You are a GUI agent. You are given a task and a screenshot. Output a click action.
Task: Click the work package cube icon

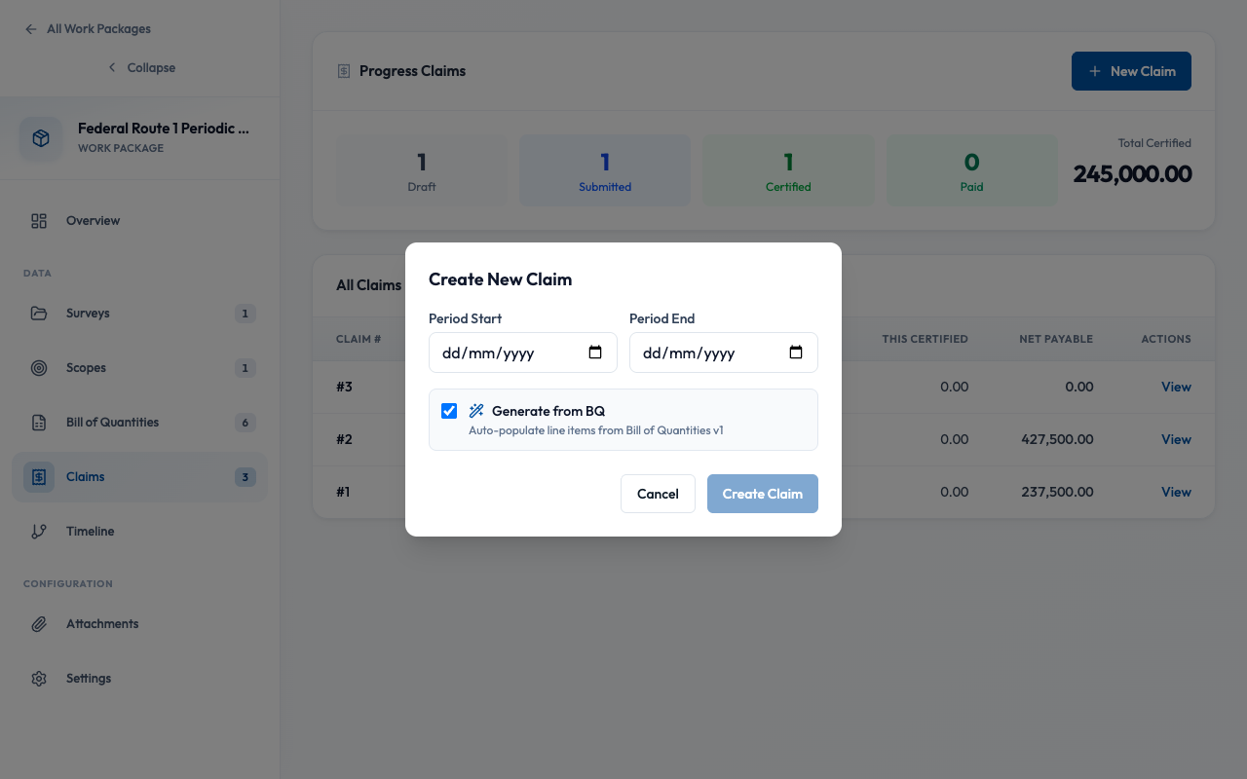pos(41,138)
